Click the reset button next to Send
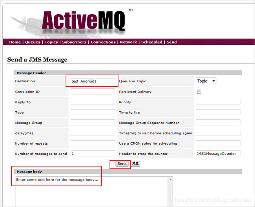 point(135,163)
